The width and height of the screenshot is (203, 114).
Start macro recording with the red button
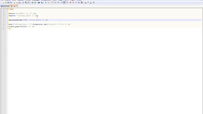tap(70, 3)
